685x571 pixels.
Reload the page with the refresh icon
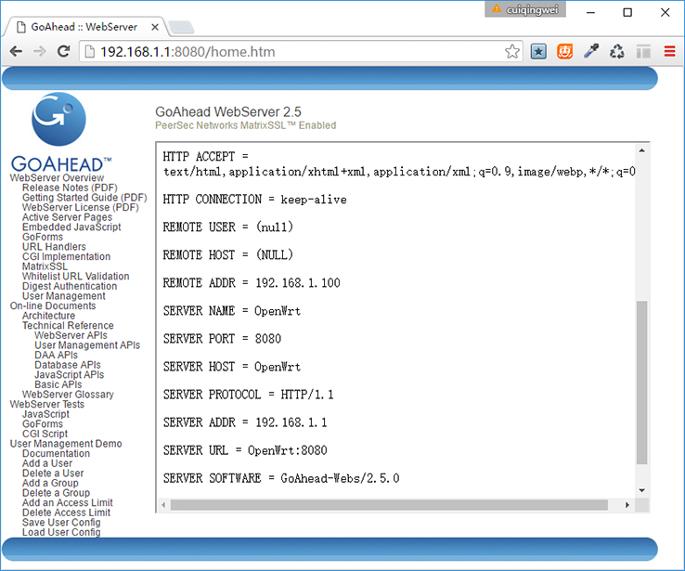click(63, 52)
